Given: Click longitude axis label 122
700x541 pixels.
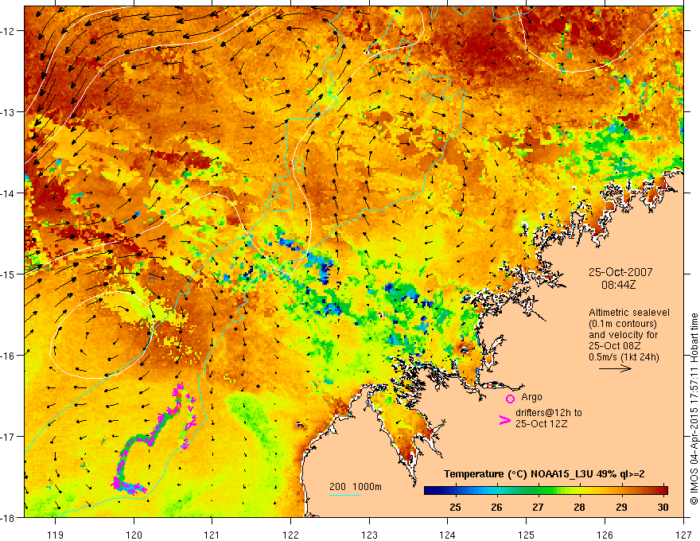Looking at the screenshot, I should (x=290, y=535).
